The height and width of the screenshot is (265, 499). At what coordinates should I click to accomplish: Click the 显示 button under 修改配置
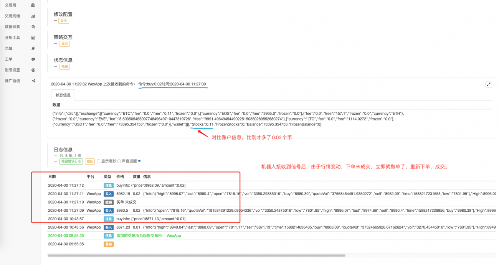pos(64,20)
